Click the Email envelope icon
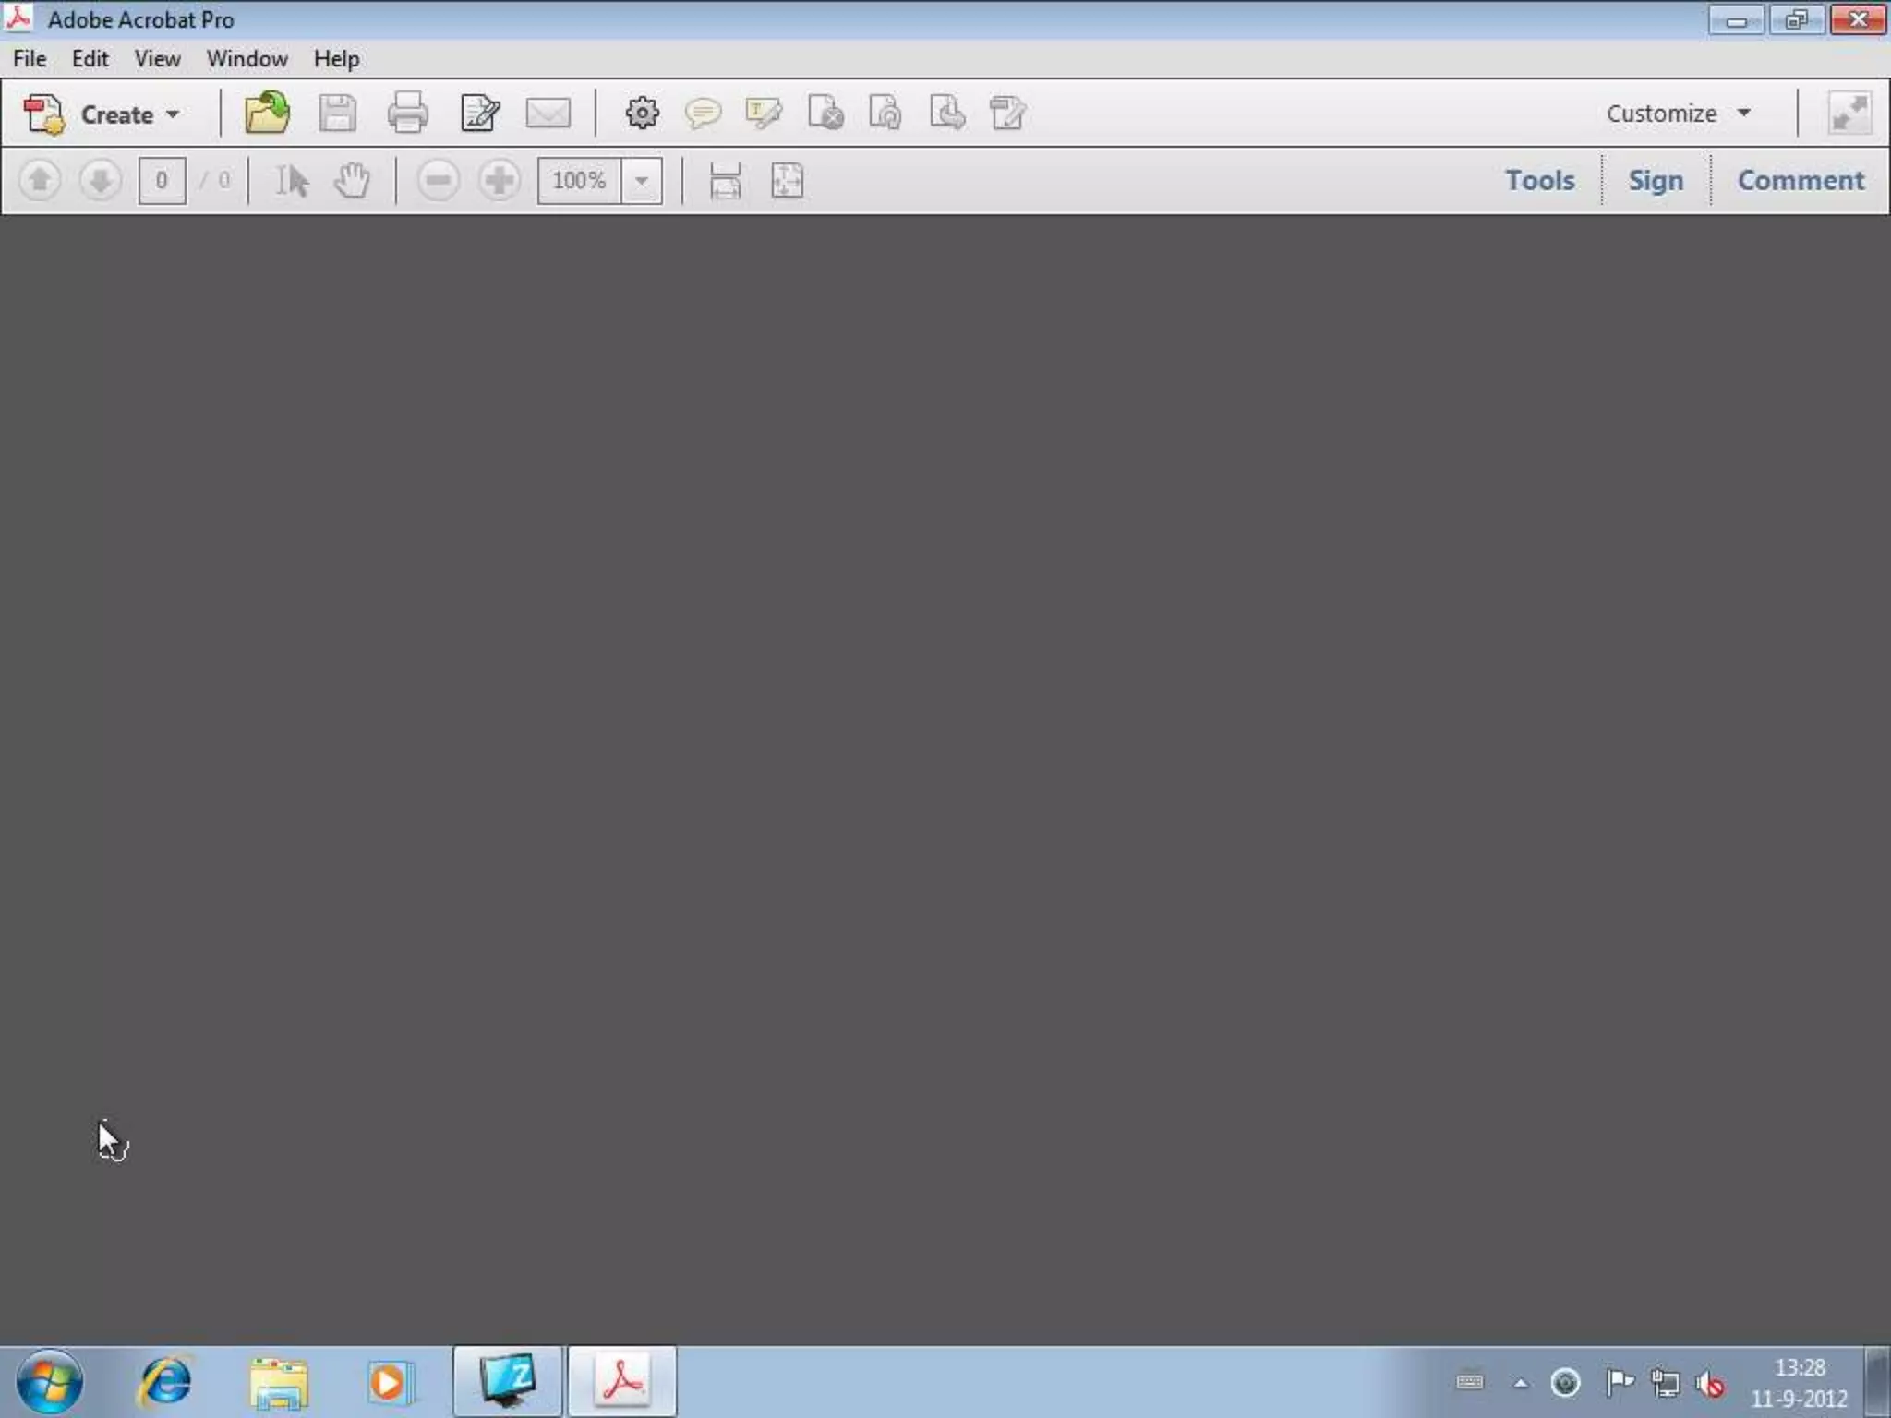Viewport: 1891px width, 1418px height. pos(548,114)
